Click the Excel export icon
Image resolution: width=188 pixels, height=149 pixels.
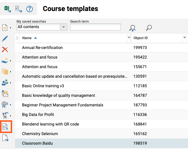click(x=7, y=9)
